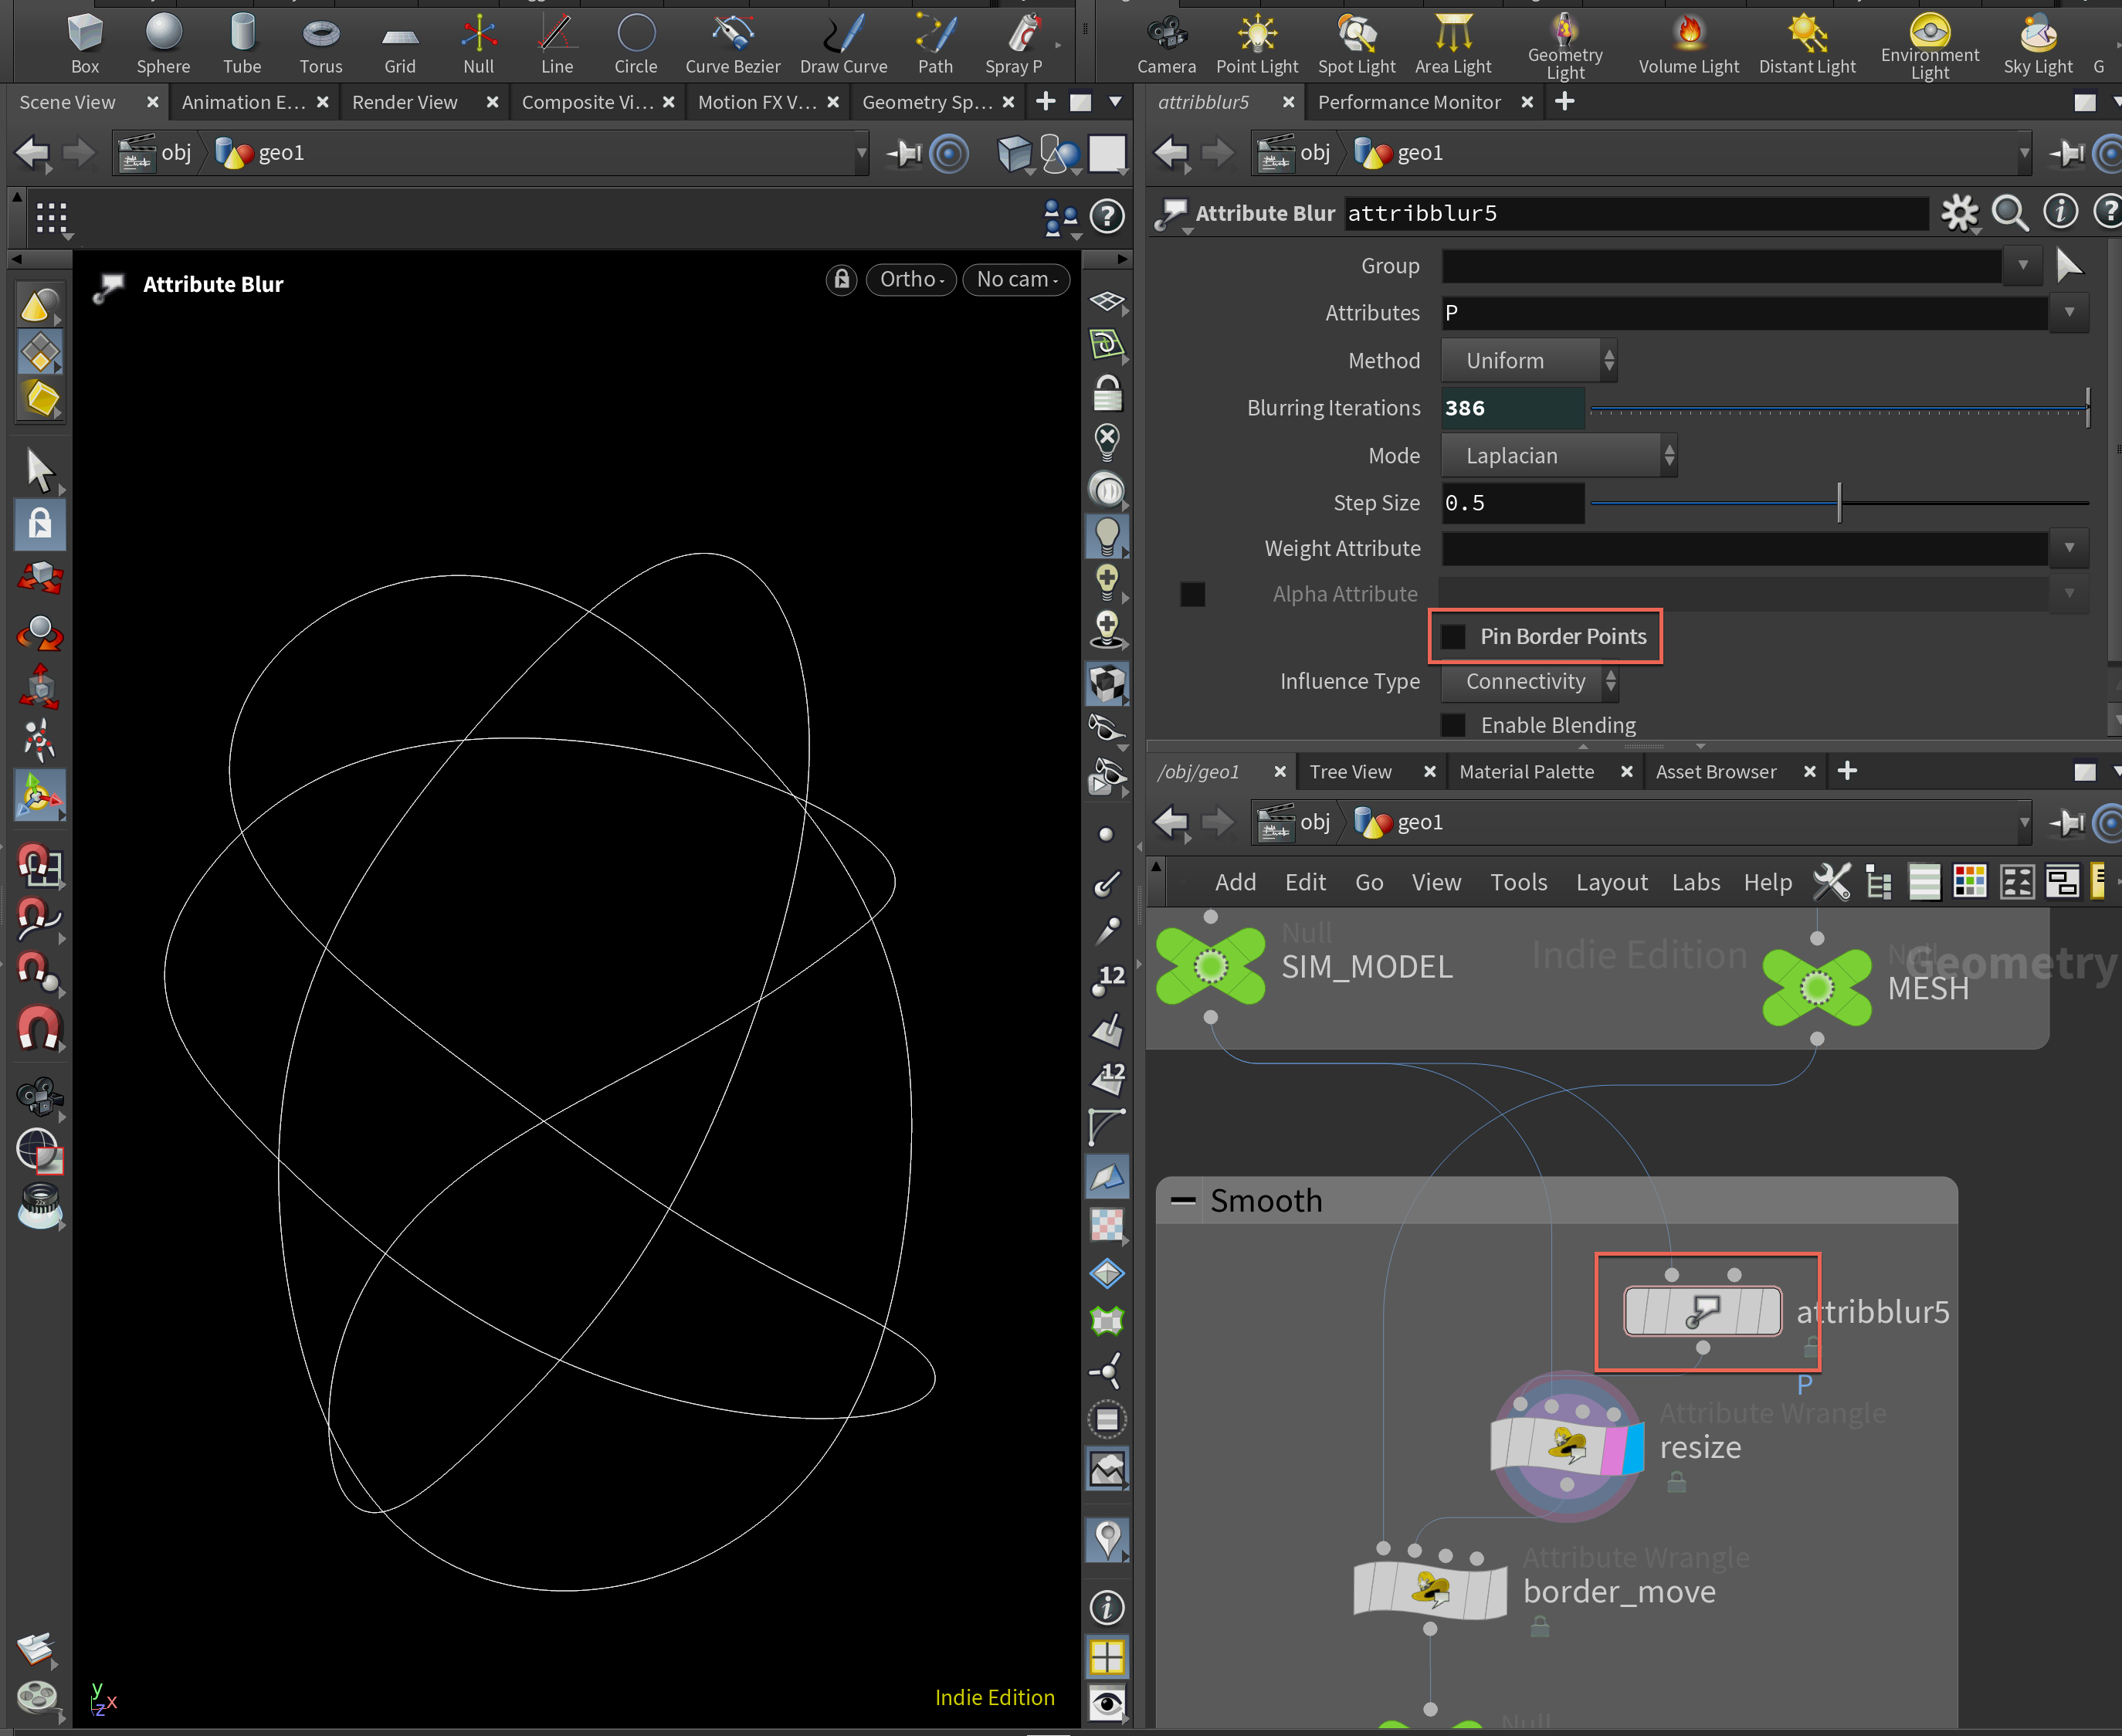Viewport: 2122px width, 1736px height.
Task: Open the Method dropdown set to Uniform
Action: (1528, 361)
